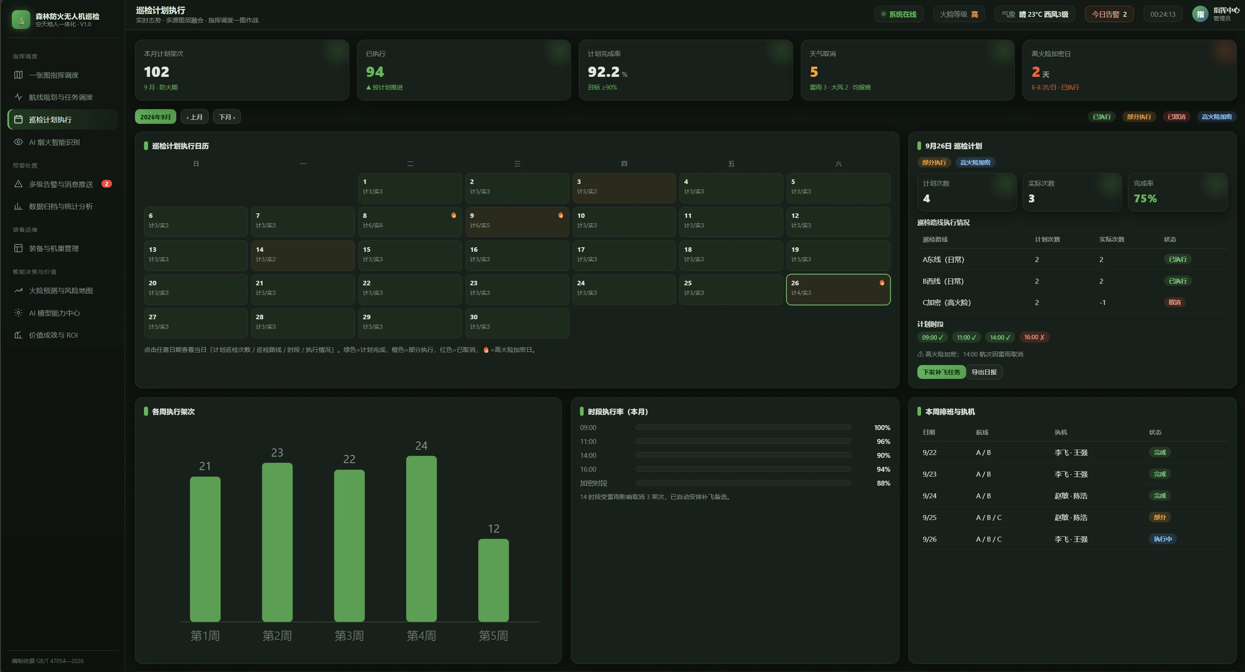Click the chart icon beside 价值成效与 ROI
This screenshot has width=1245, height=672.
[18, 335]
